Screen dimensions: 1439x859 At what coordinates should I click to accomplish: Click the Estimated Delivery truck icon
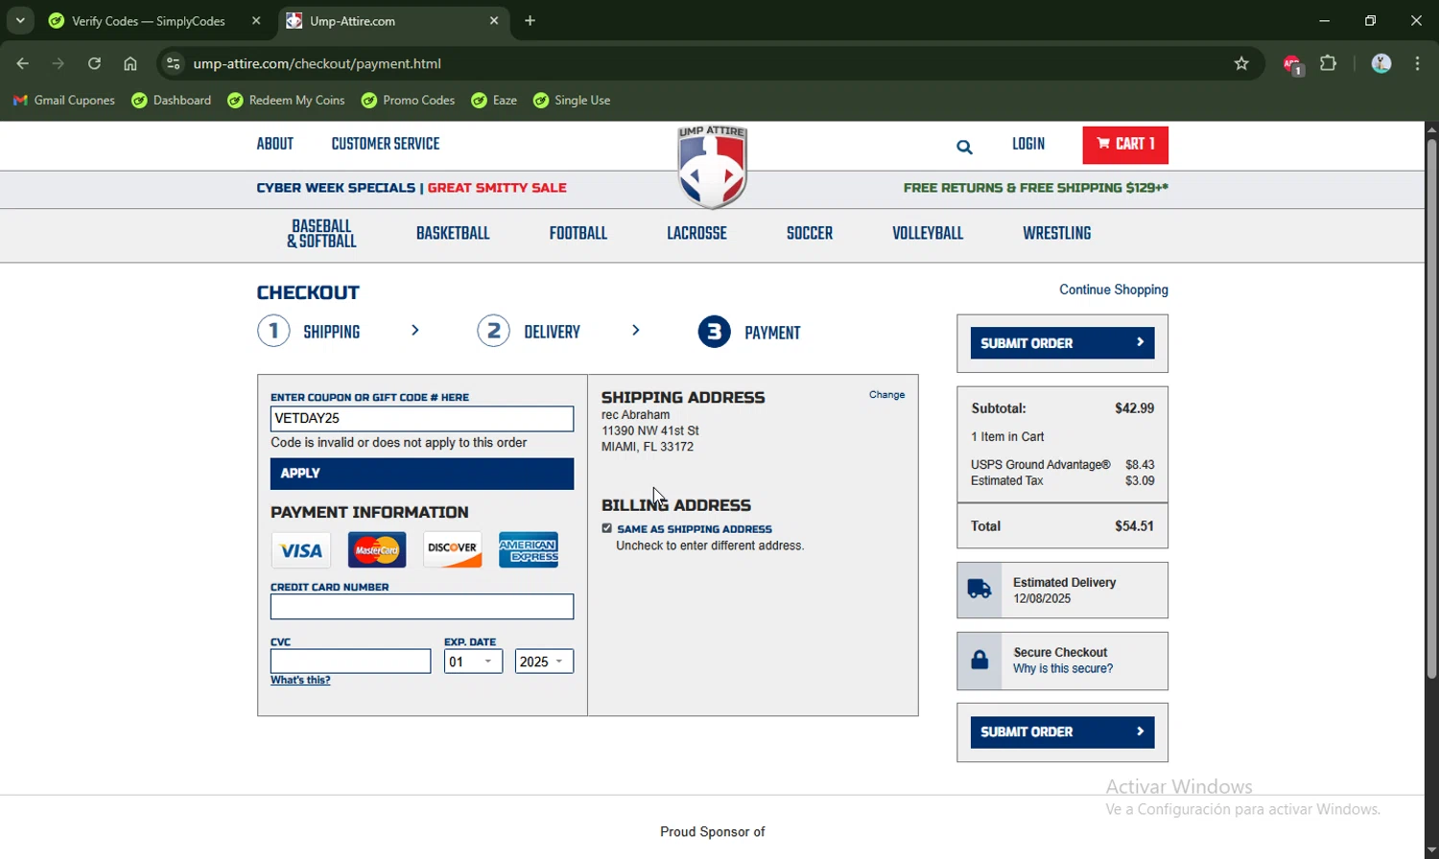979,590
